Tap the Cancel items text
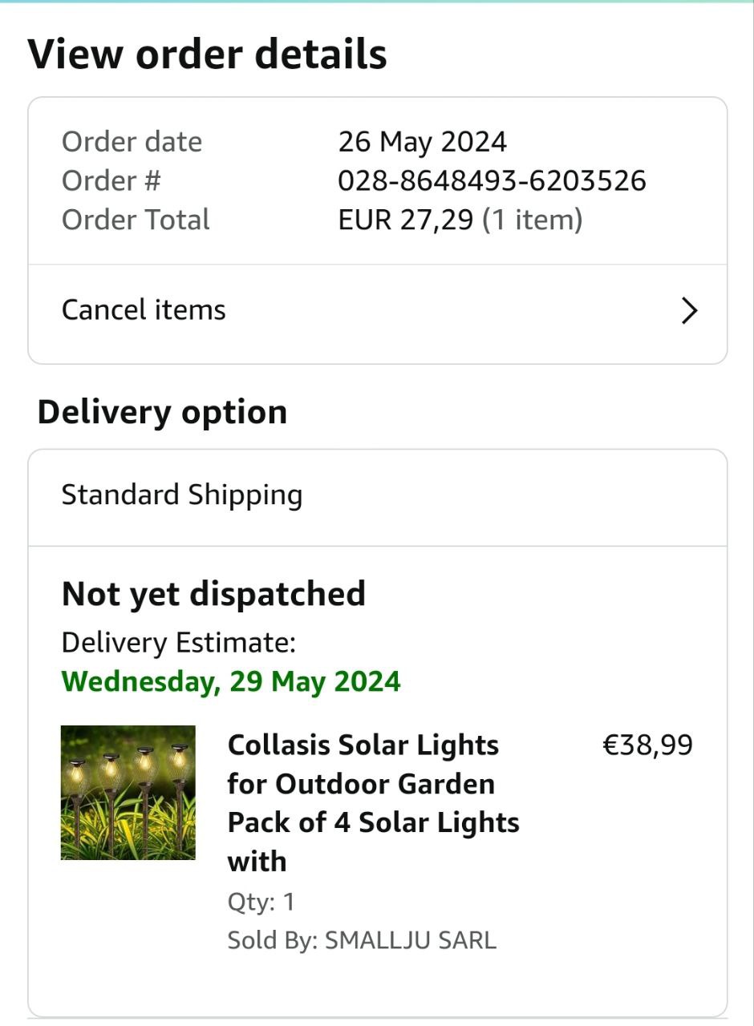The height and width of the screenshot is (1026, 754). point(144,310)
